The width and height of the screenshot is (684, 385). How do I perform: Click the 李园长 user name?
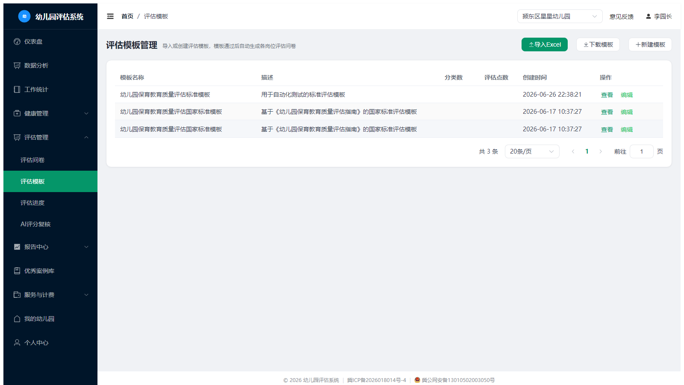(663, 16)
